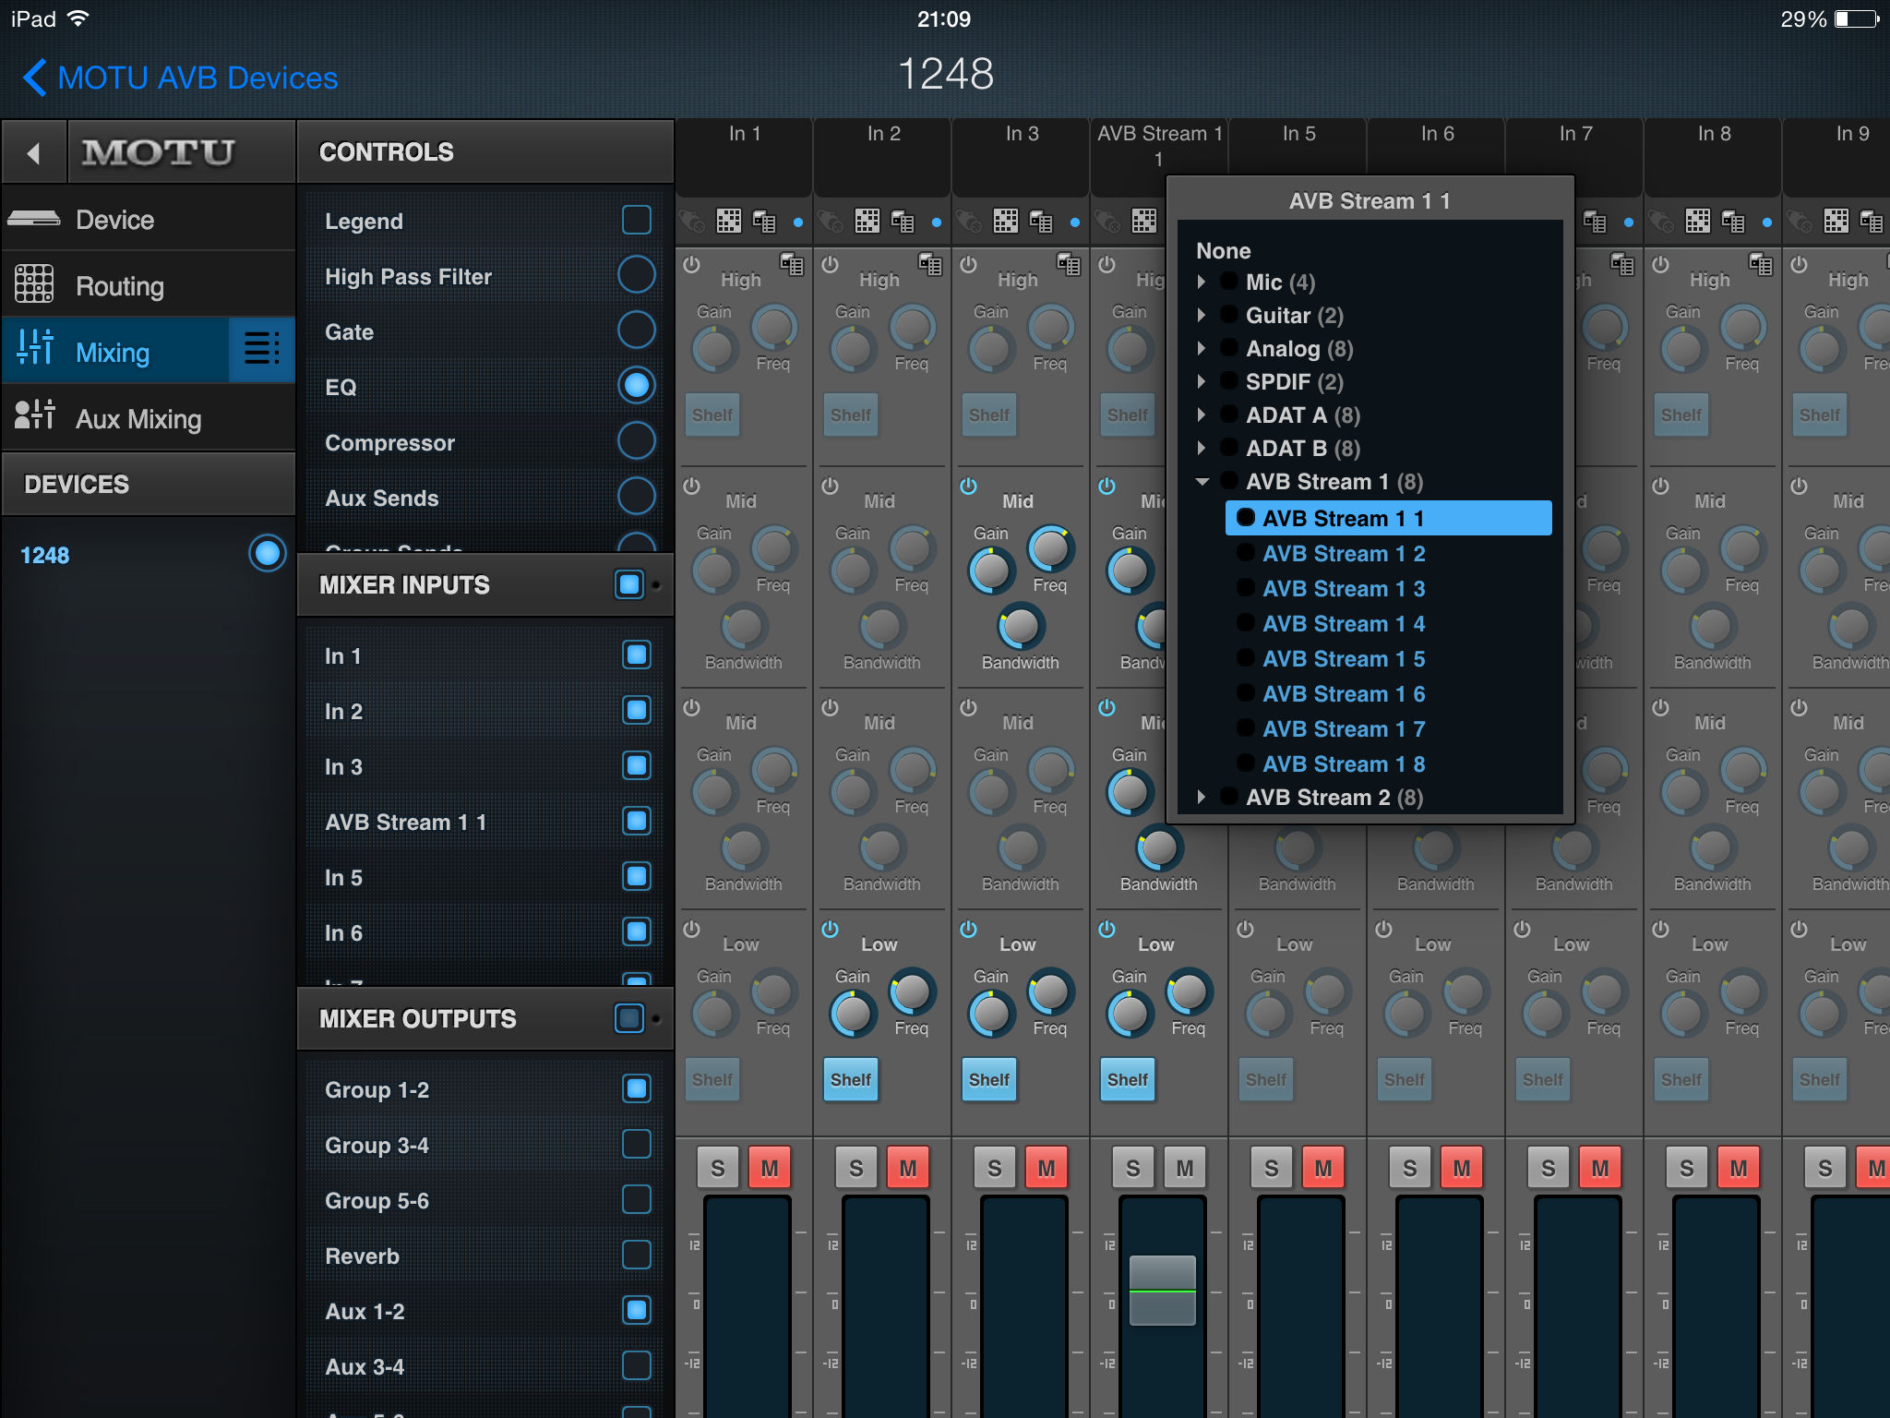This screenshot has width=1890, height=1418.
Task: Expand the Analog (8) source group
Action: [x=1202, y=348]
